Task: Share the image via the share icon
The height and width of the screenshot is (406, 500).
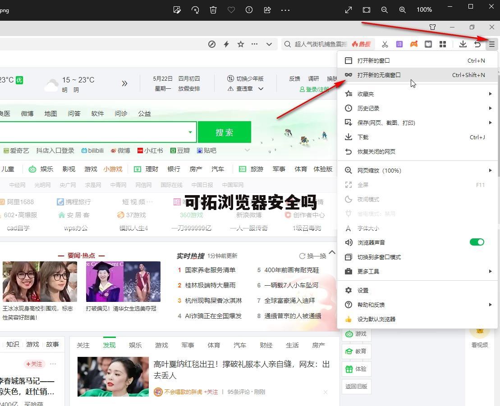Action: tap(267, 10)
